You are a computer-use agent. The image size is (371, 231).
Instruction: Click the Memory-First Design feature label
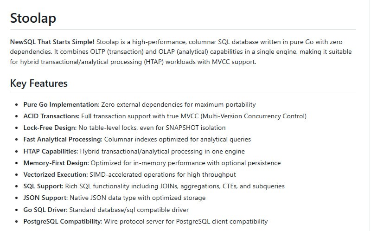point(56,163)
